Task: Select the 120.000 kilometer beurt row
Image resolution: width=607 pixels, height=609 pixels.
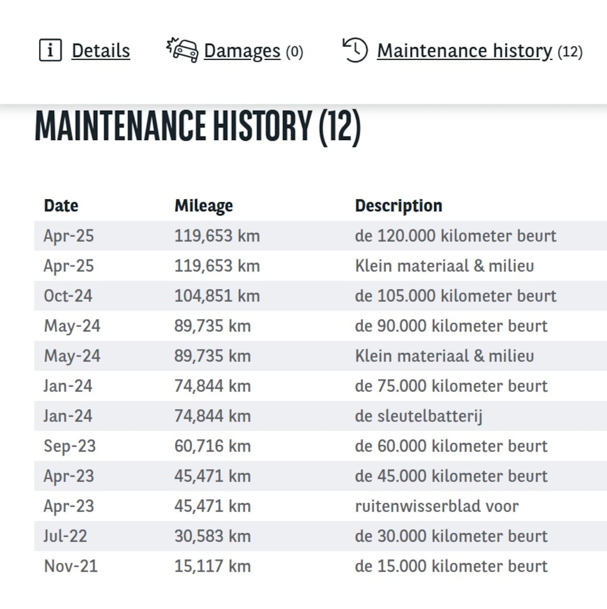Action: (455, 236)
